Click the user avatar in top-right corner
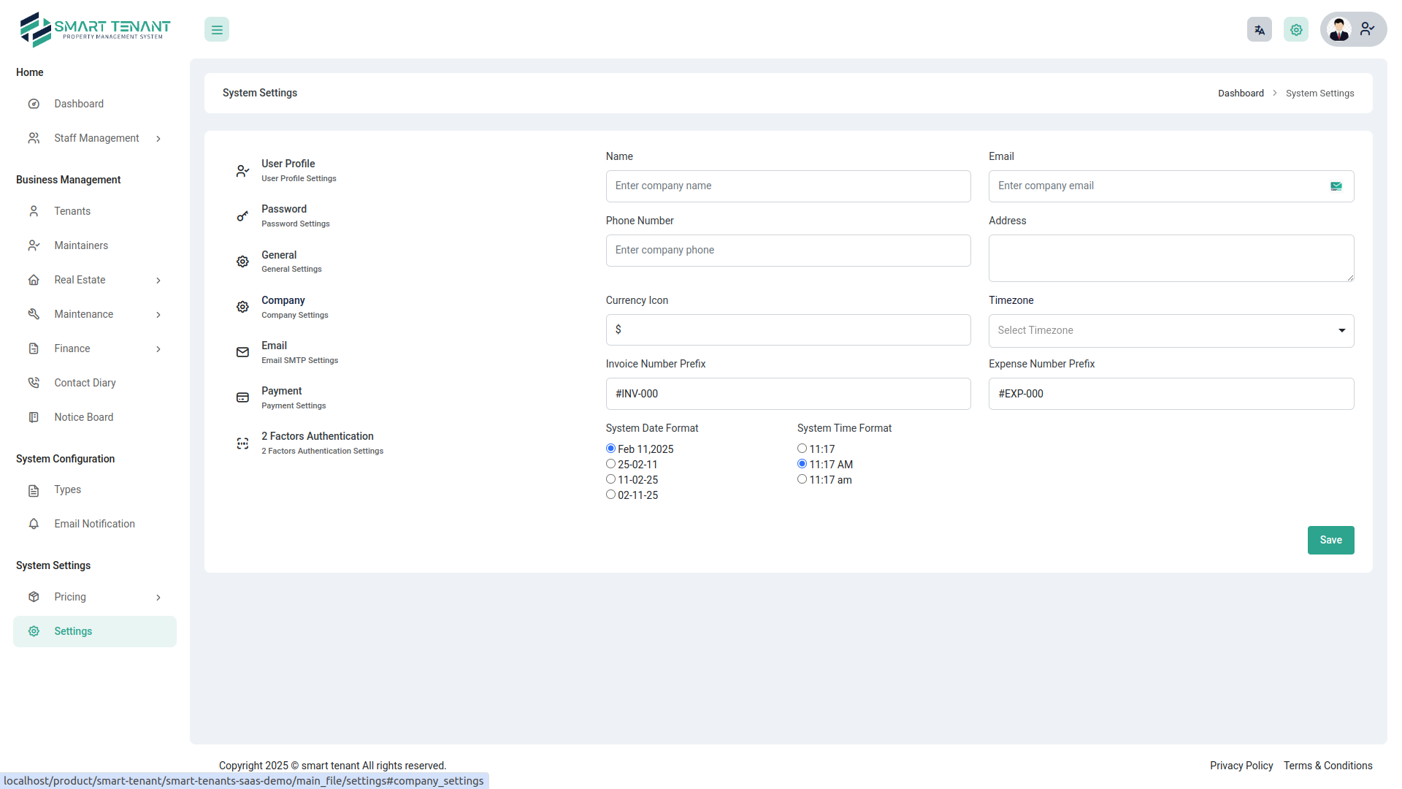Screen dimensions: 1402x789 click(1339, 29)
